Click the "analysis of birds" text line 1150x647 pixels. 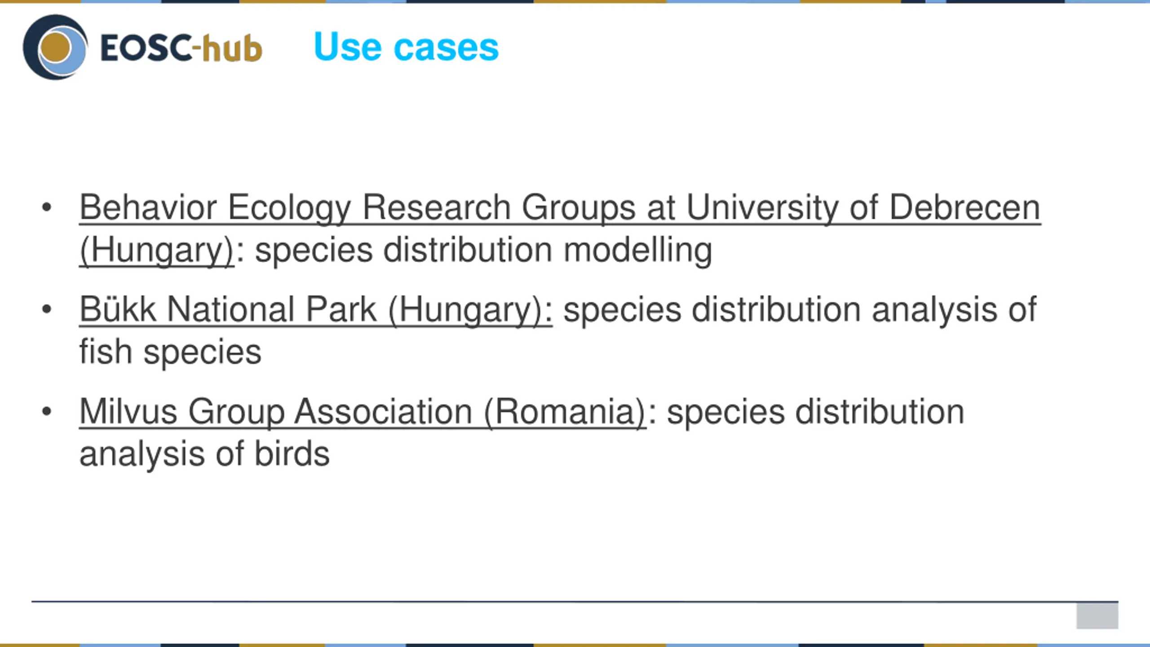click(x=204, y=453)
